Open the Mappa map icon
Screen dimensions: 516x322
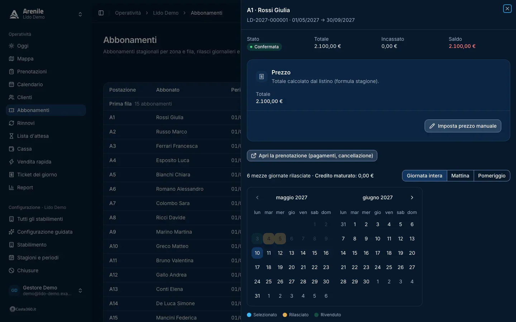click(x=11, y=59)
